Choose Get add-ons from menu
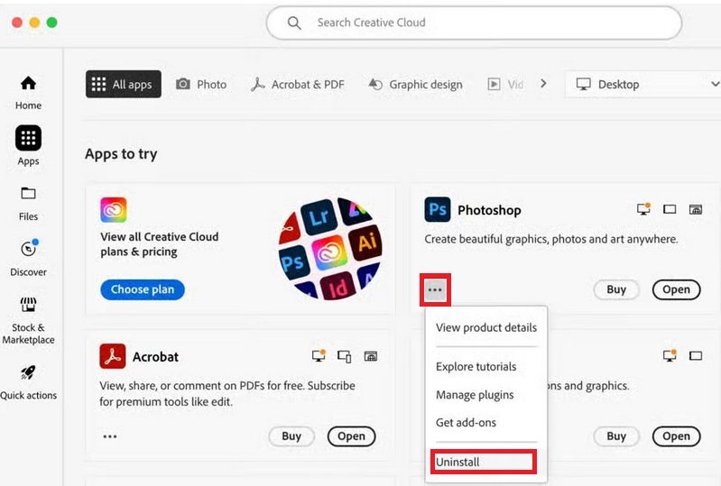Screen dimensions: 721x486 pyautogui.click(x=466, y=422)
